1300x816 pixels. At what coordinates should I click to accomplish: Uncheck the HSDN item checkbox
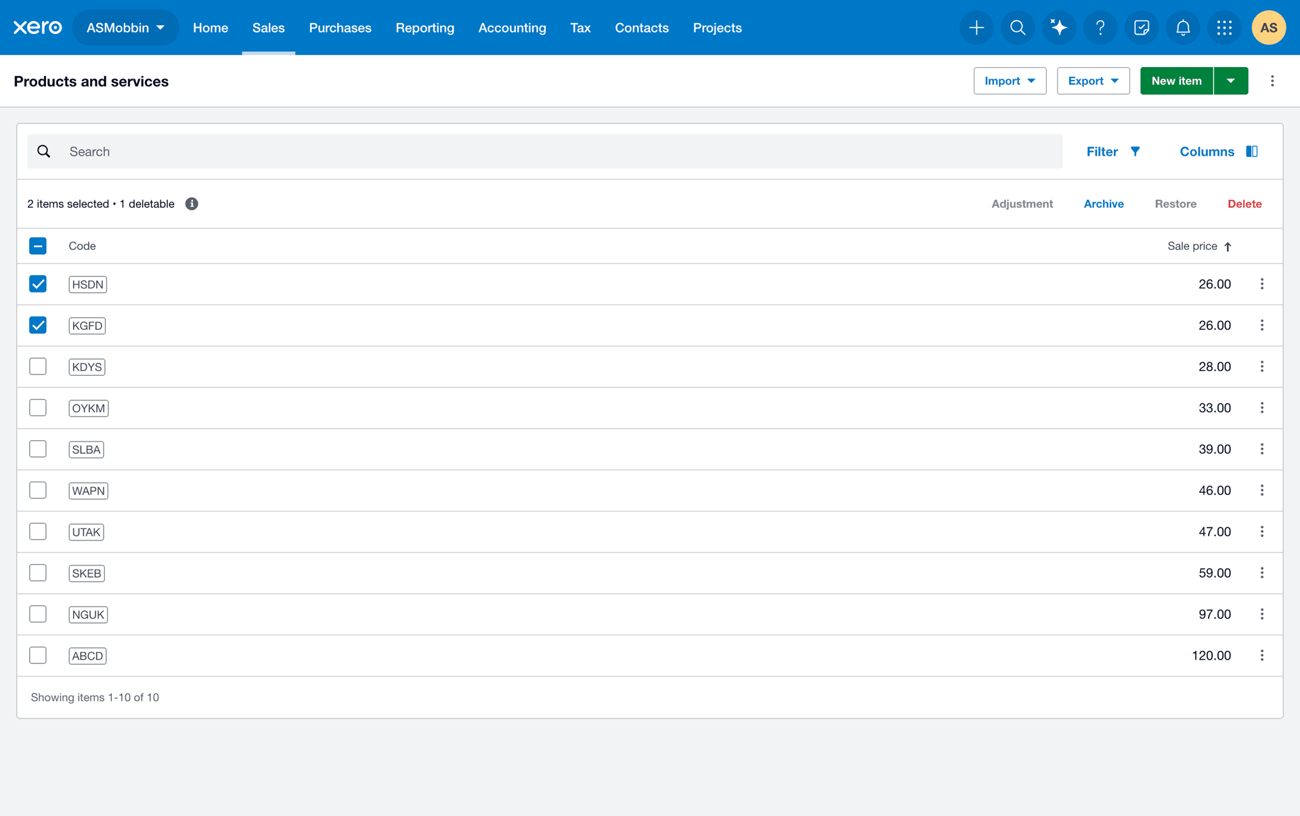[x=38, y=284]
